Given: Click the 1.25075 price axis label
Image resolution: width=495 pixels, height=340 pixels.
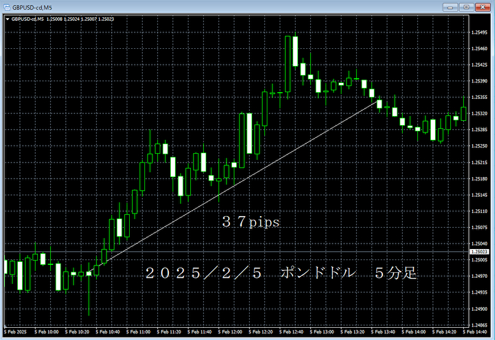Looking at the screenshot, I should point(479,227).
